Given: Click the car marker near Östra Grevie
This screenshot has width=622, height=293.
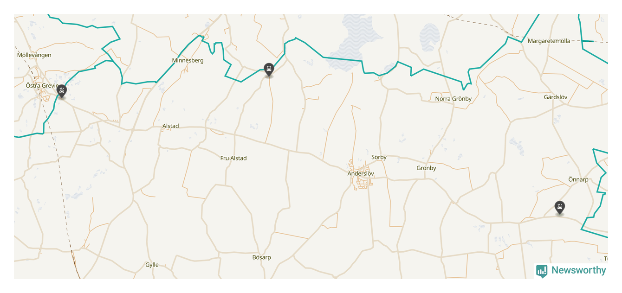Looking at the screenshot, I should pos(62,91).
